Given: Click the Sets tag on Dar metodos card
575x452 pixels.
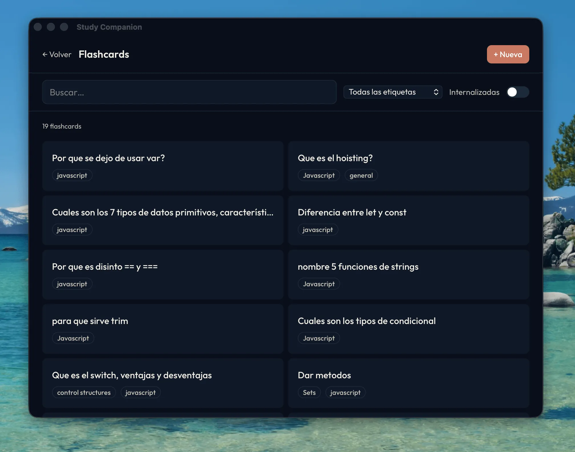Looking at the screenshot, I should pyautogui.click(x=309, y=393).
